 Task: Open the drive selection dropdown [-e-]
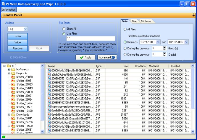tap(25, 29)
